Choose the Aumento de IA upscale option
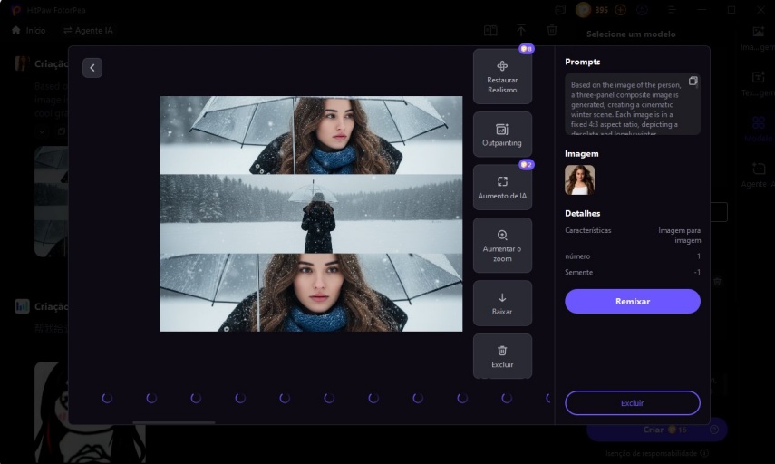The width and height of the screenshot is (775, 464). [502, 188]
